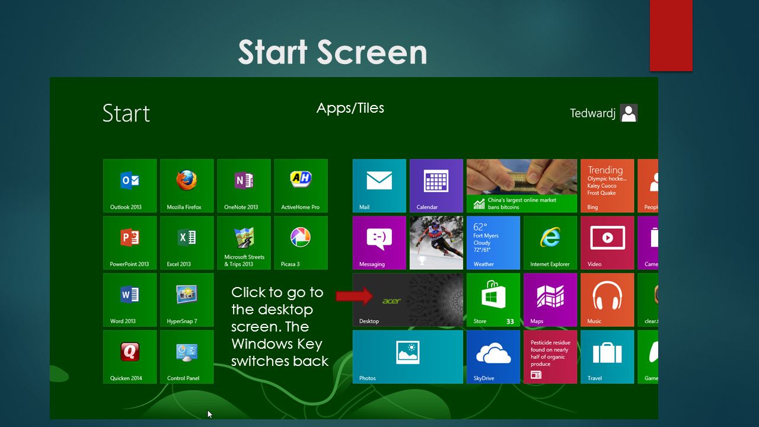Open the Store tile
Screen dimensions: 759x427
coord(493,299)
